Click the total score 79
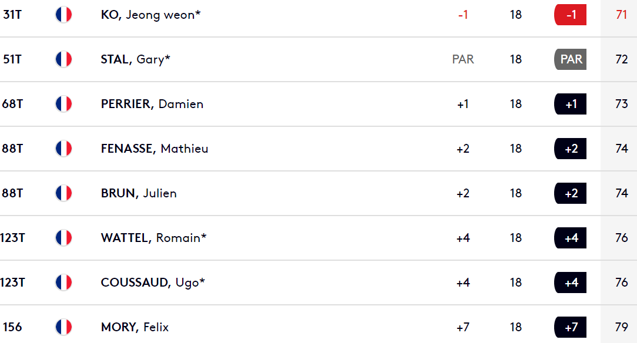 pyautogui.click(x=622, y=327)
